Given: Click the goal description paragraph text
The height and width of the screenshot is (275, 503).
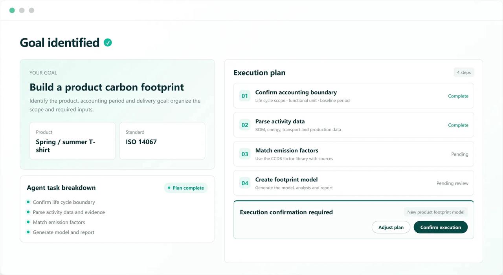Looking at the screenshot, I should (x=115, y=105).
